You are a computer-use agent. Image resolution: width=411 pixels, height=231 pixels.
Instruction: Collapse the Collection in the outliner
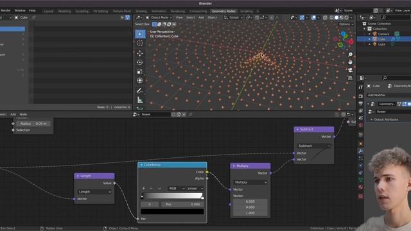click(365, 29)
